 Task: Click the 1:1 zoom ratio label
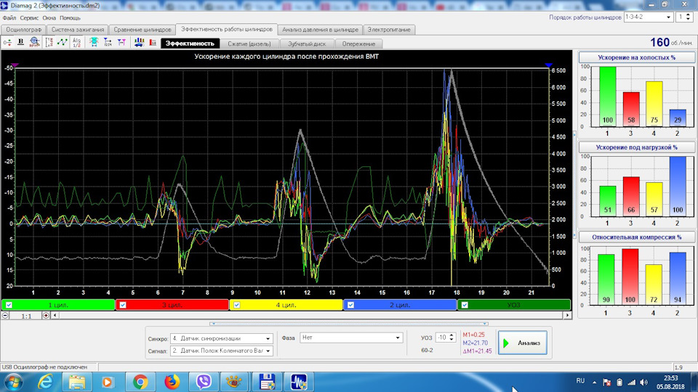click(26, 316)
